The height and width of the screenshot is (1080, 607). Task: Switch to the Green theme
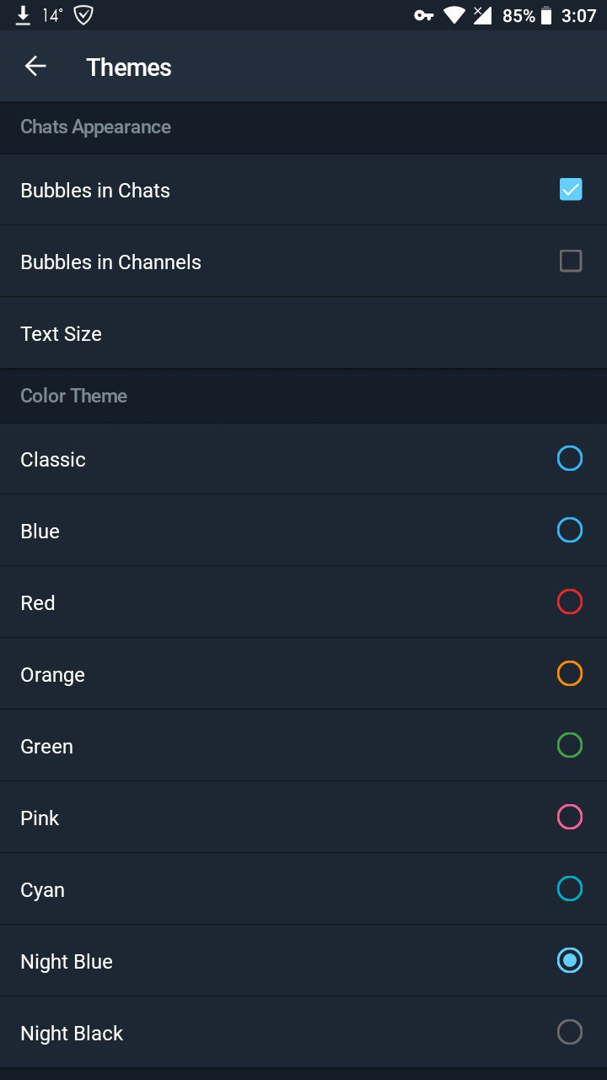pos(570,746)
